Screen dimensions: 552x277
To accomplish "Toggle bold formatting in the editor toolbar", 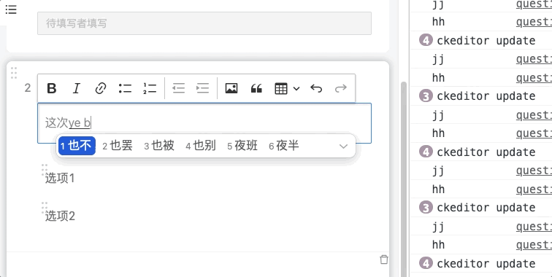I will tap(52, 88).
